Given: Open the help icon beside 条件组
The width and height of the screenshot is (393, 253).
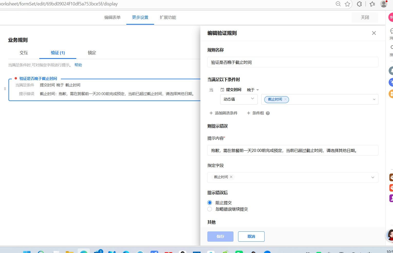Looking at the screenshot, I should (x=268, y=113).
